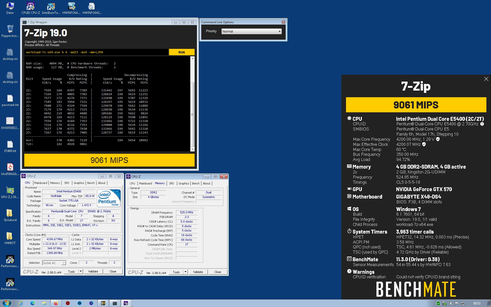This screenshot has height=307, width=491.
Task: Click the network tray icon
Action: pyautogui.click(x=463, y=303)
